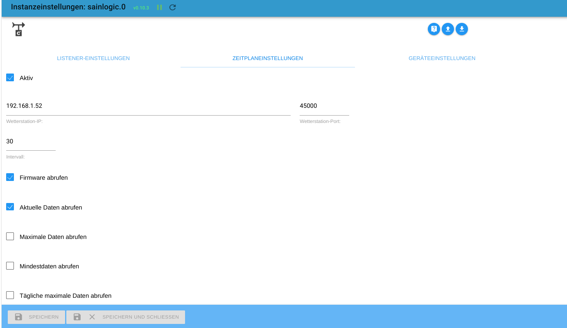The image size is (567, 328).
Task: Click the Speichern und Schliessen button
Action: 126,317
